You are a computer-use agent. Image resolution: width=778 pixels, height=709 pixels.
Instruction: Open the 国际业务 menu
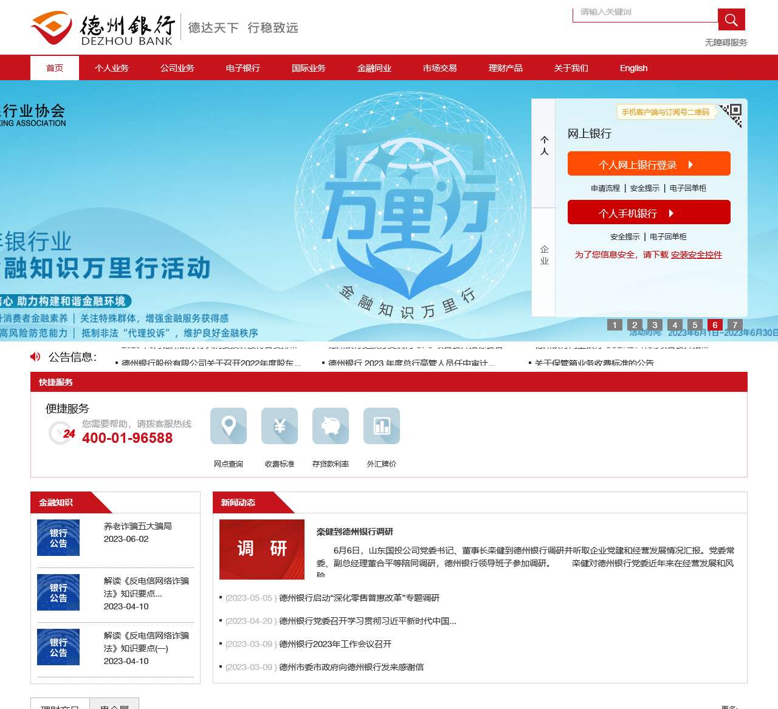click(x=309, y=67)
